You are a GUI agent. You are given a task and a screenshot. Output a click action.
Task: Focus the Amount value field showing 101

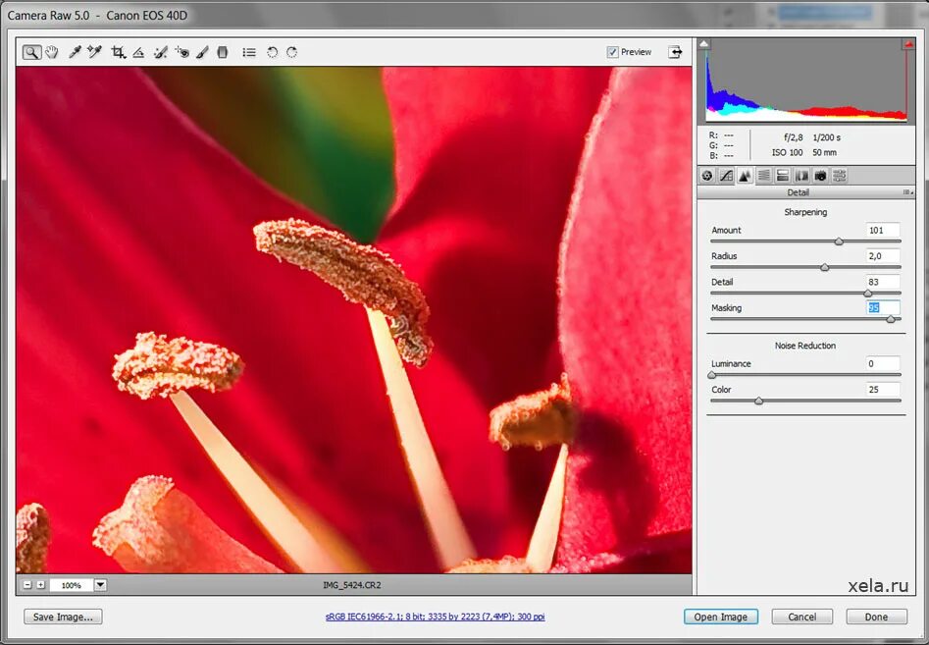click(x=883, y=230)
